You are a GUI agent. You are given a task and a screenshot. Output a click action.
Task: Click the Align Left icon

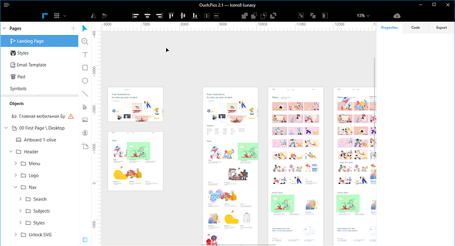[x=136, y=16]
